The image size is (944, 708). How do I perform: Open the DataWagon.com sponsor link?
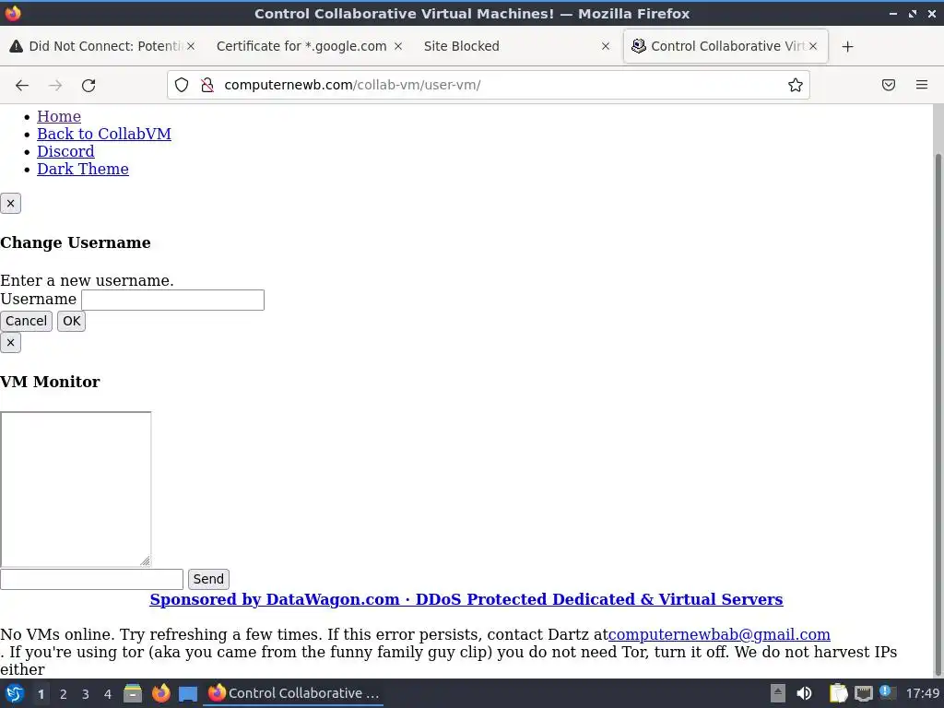[x=466, y=599]
